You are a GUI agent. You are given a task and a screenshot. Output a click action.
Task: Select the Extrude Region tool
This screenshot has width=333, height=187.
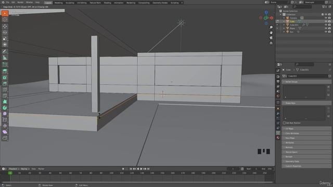pos(5,71)
